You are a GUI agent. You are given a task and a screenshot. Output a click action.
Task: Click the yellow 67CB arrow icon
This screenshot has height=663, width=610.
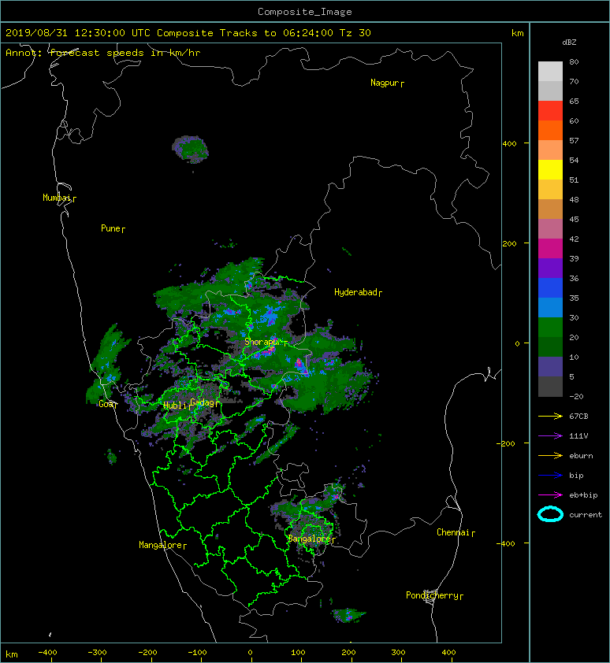tap(550, 416)
